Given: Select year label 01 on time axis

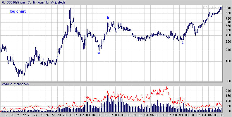Looking at the screenshot, I should click(192, 115).
